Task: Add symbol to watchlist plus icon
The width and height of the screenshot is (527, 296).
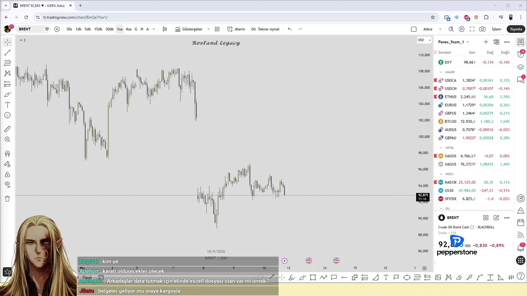Action: point(486,42)
